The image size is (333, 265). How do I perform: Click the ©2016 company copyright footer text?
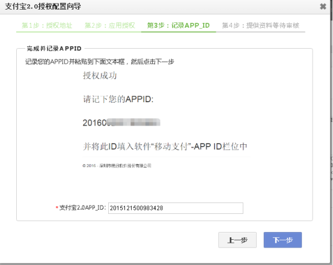click(117, 166)
